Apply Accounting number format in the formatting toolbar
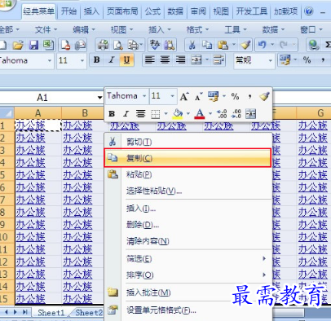This screenshot has width=331, height=321. 285,60
